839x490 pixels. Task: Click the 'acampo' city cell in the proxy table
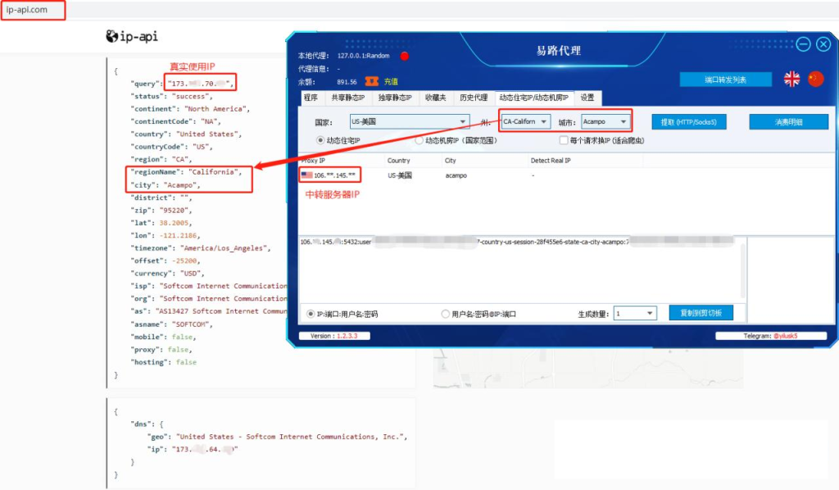coord(456,175)
